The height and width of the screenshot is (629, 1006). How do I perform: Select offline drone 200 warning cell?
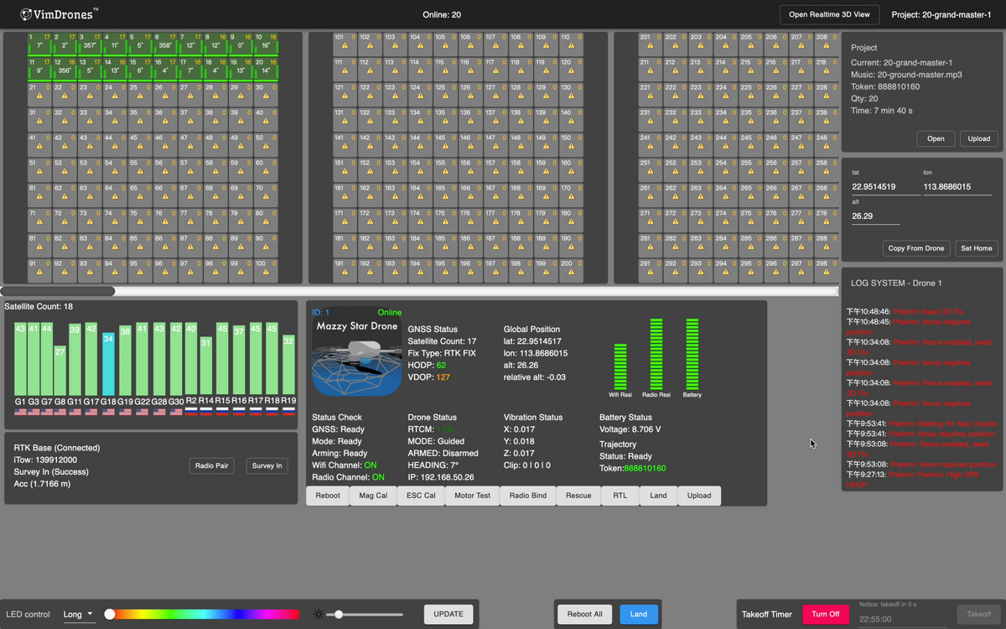click(x=571, y=270)
